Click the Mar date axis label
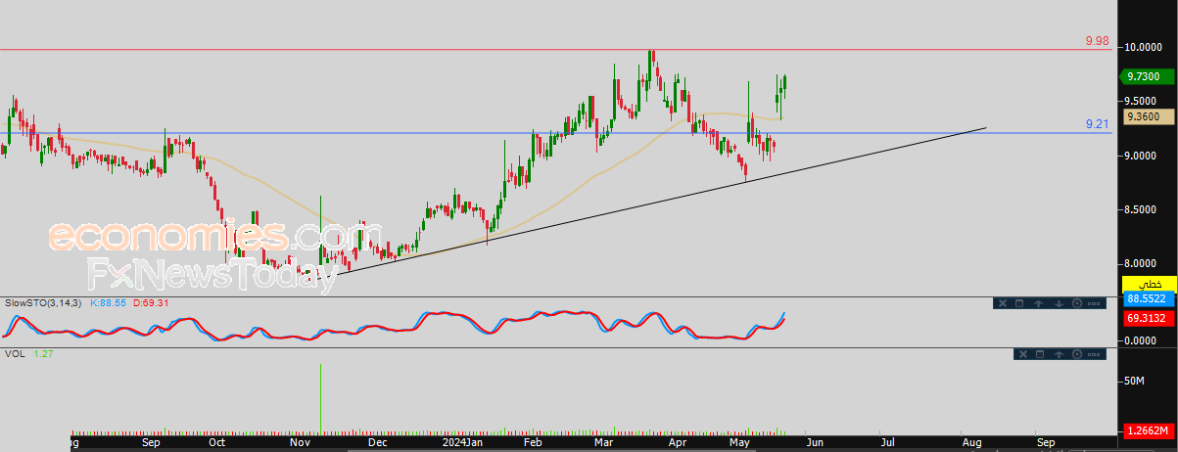The width and height of the screenshot is (1178, 452). click(603, 442)
